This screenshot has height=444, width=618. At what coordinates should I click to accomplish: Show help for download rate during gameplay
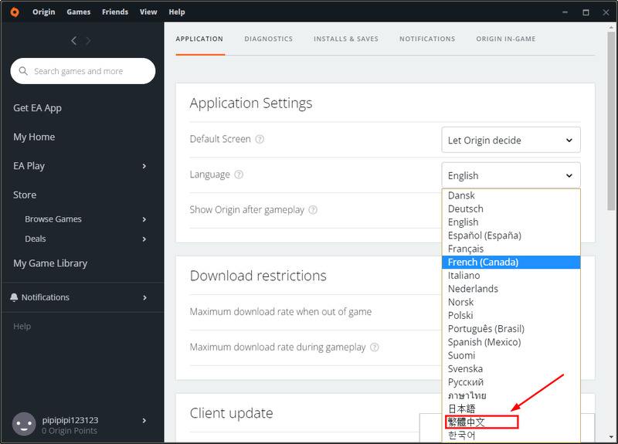375,347
